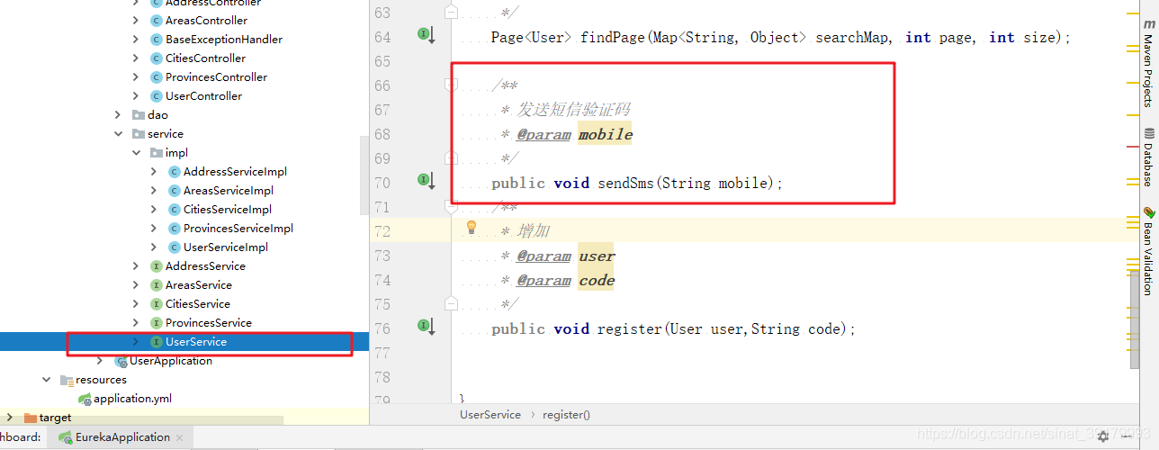Fold the doc comment above register

click(x=451, y=206)
